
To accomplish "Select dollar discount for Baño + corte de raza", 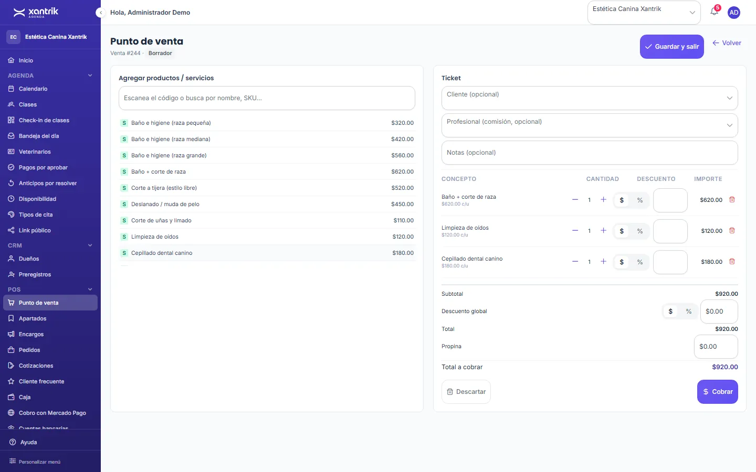I will coord(622,200).
